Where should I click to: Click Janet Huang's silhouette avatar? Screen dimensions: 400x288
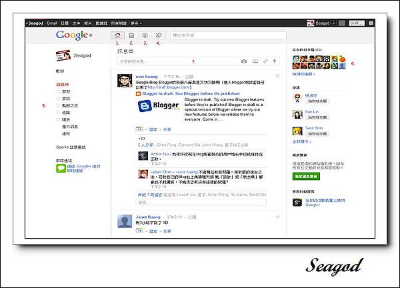tap(125, 221)
